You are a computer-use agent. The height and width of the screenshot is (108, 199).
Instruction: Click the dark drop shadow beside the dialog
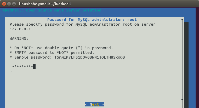[x=186, y=63]
